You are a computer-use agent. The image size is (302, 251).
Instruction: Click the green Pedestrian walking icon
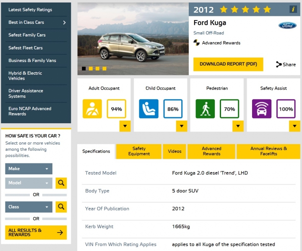tap(205, 109)
